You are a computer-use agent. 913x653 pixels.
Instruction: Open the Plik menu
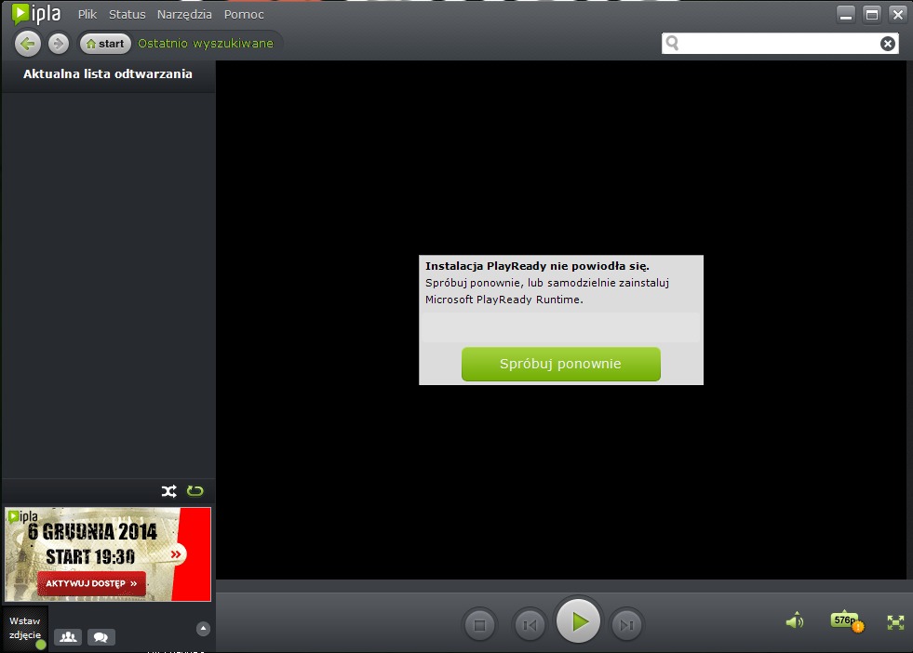(87, 15)
